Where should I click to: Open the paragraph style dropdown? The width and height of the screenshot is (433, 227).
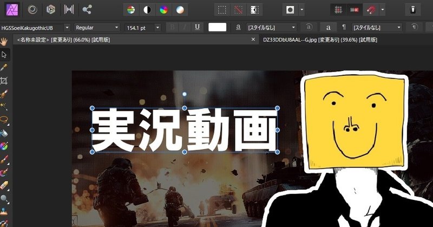377,28
